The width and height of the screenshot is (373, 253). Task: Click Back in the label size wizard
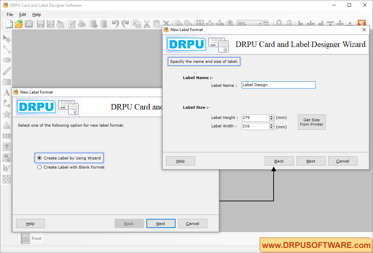[x=279, y=161]
